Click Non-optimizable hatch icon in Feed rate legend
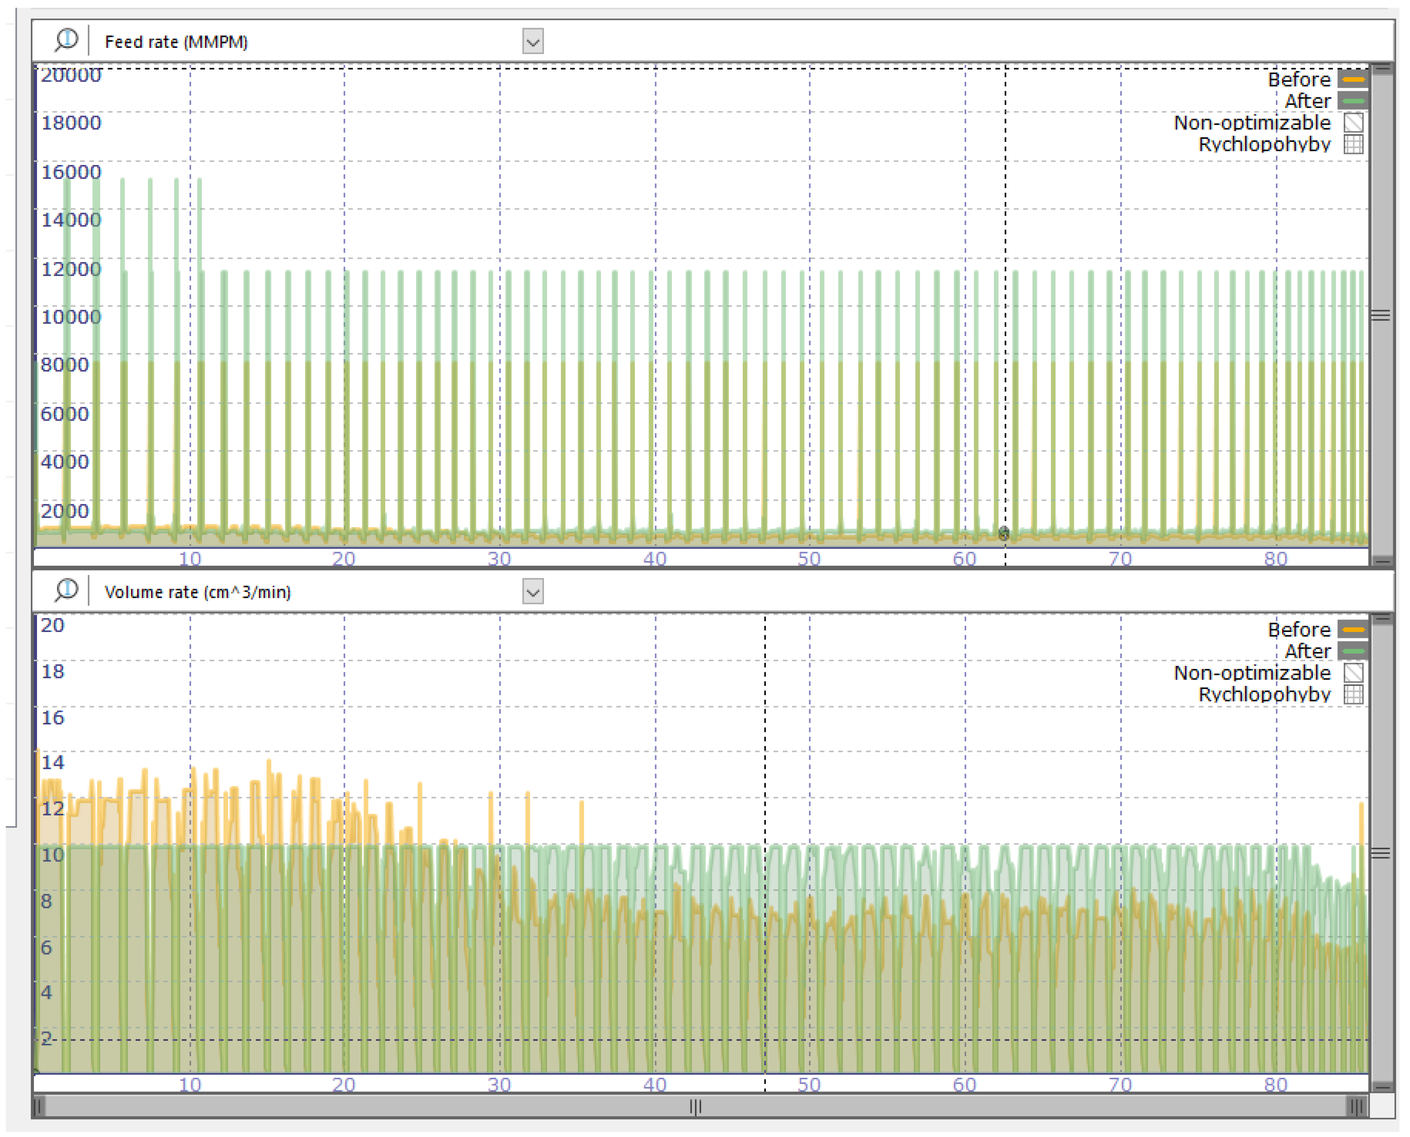Image resolution: width=1410 pixels, height=1137 pixels. 1353,122
